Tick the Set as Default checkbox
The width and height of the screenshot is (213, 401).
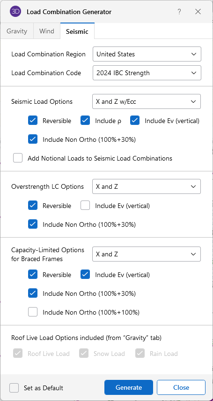point(14,388)
